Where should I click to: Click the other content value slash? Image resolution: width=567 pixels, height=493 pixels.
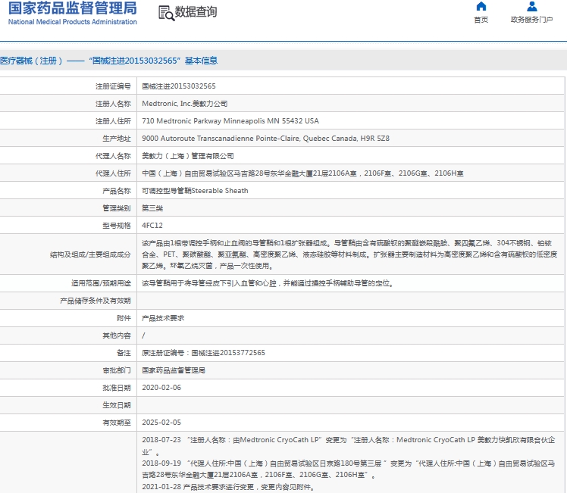pos(143,335)
